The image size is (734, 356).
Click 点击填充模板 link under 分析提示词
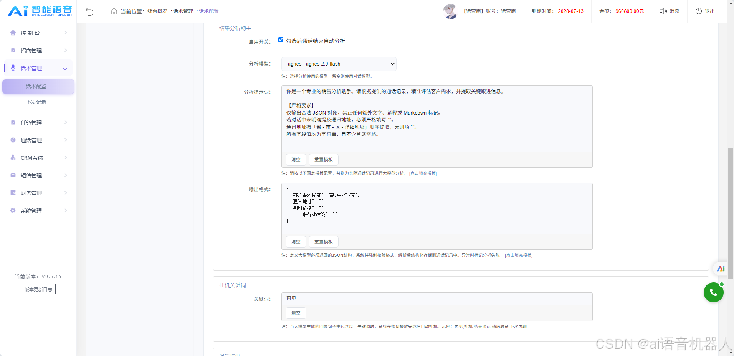(423, 173)
